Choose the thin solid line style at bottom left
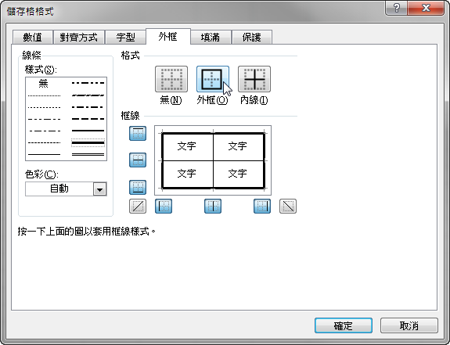Screen dimensions: 450x345 (44, 155)
